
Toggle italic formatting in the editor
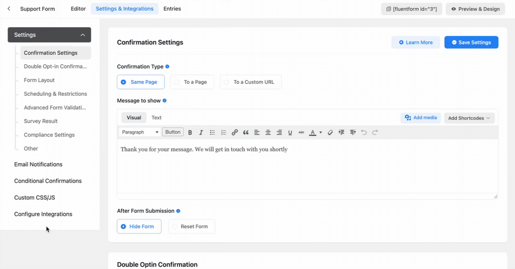pyautogui.click(x=201, y=132)
